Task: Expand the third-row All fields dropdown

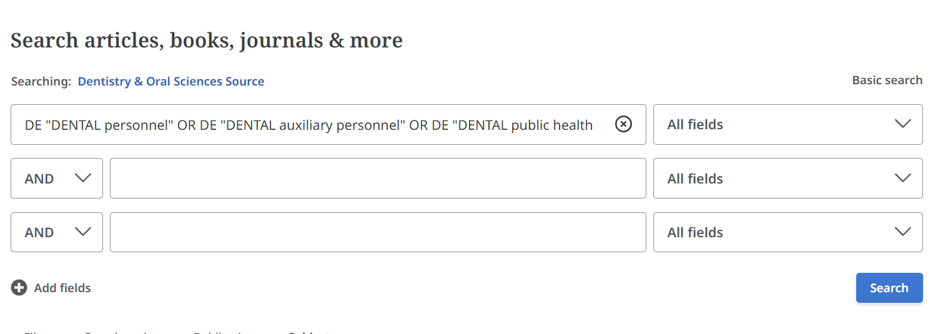Action: coord(787,232)
